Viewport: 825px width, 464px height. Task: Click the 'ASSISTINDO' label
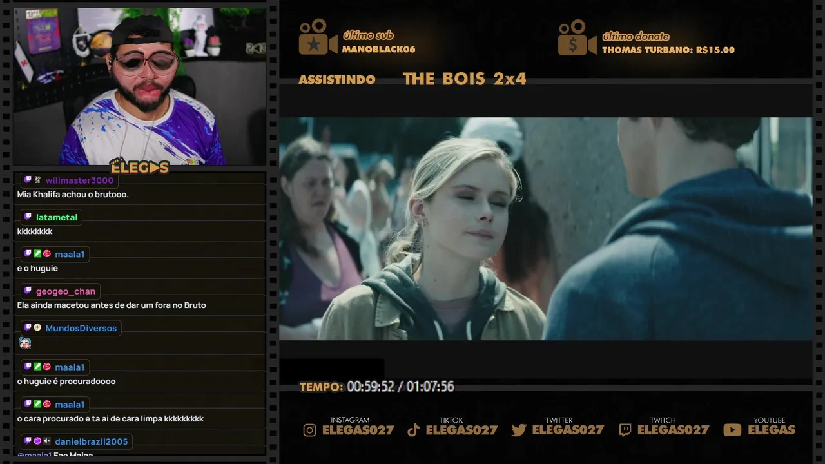337,80
